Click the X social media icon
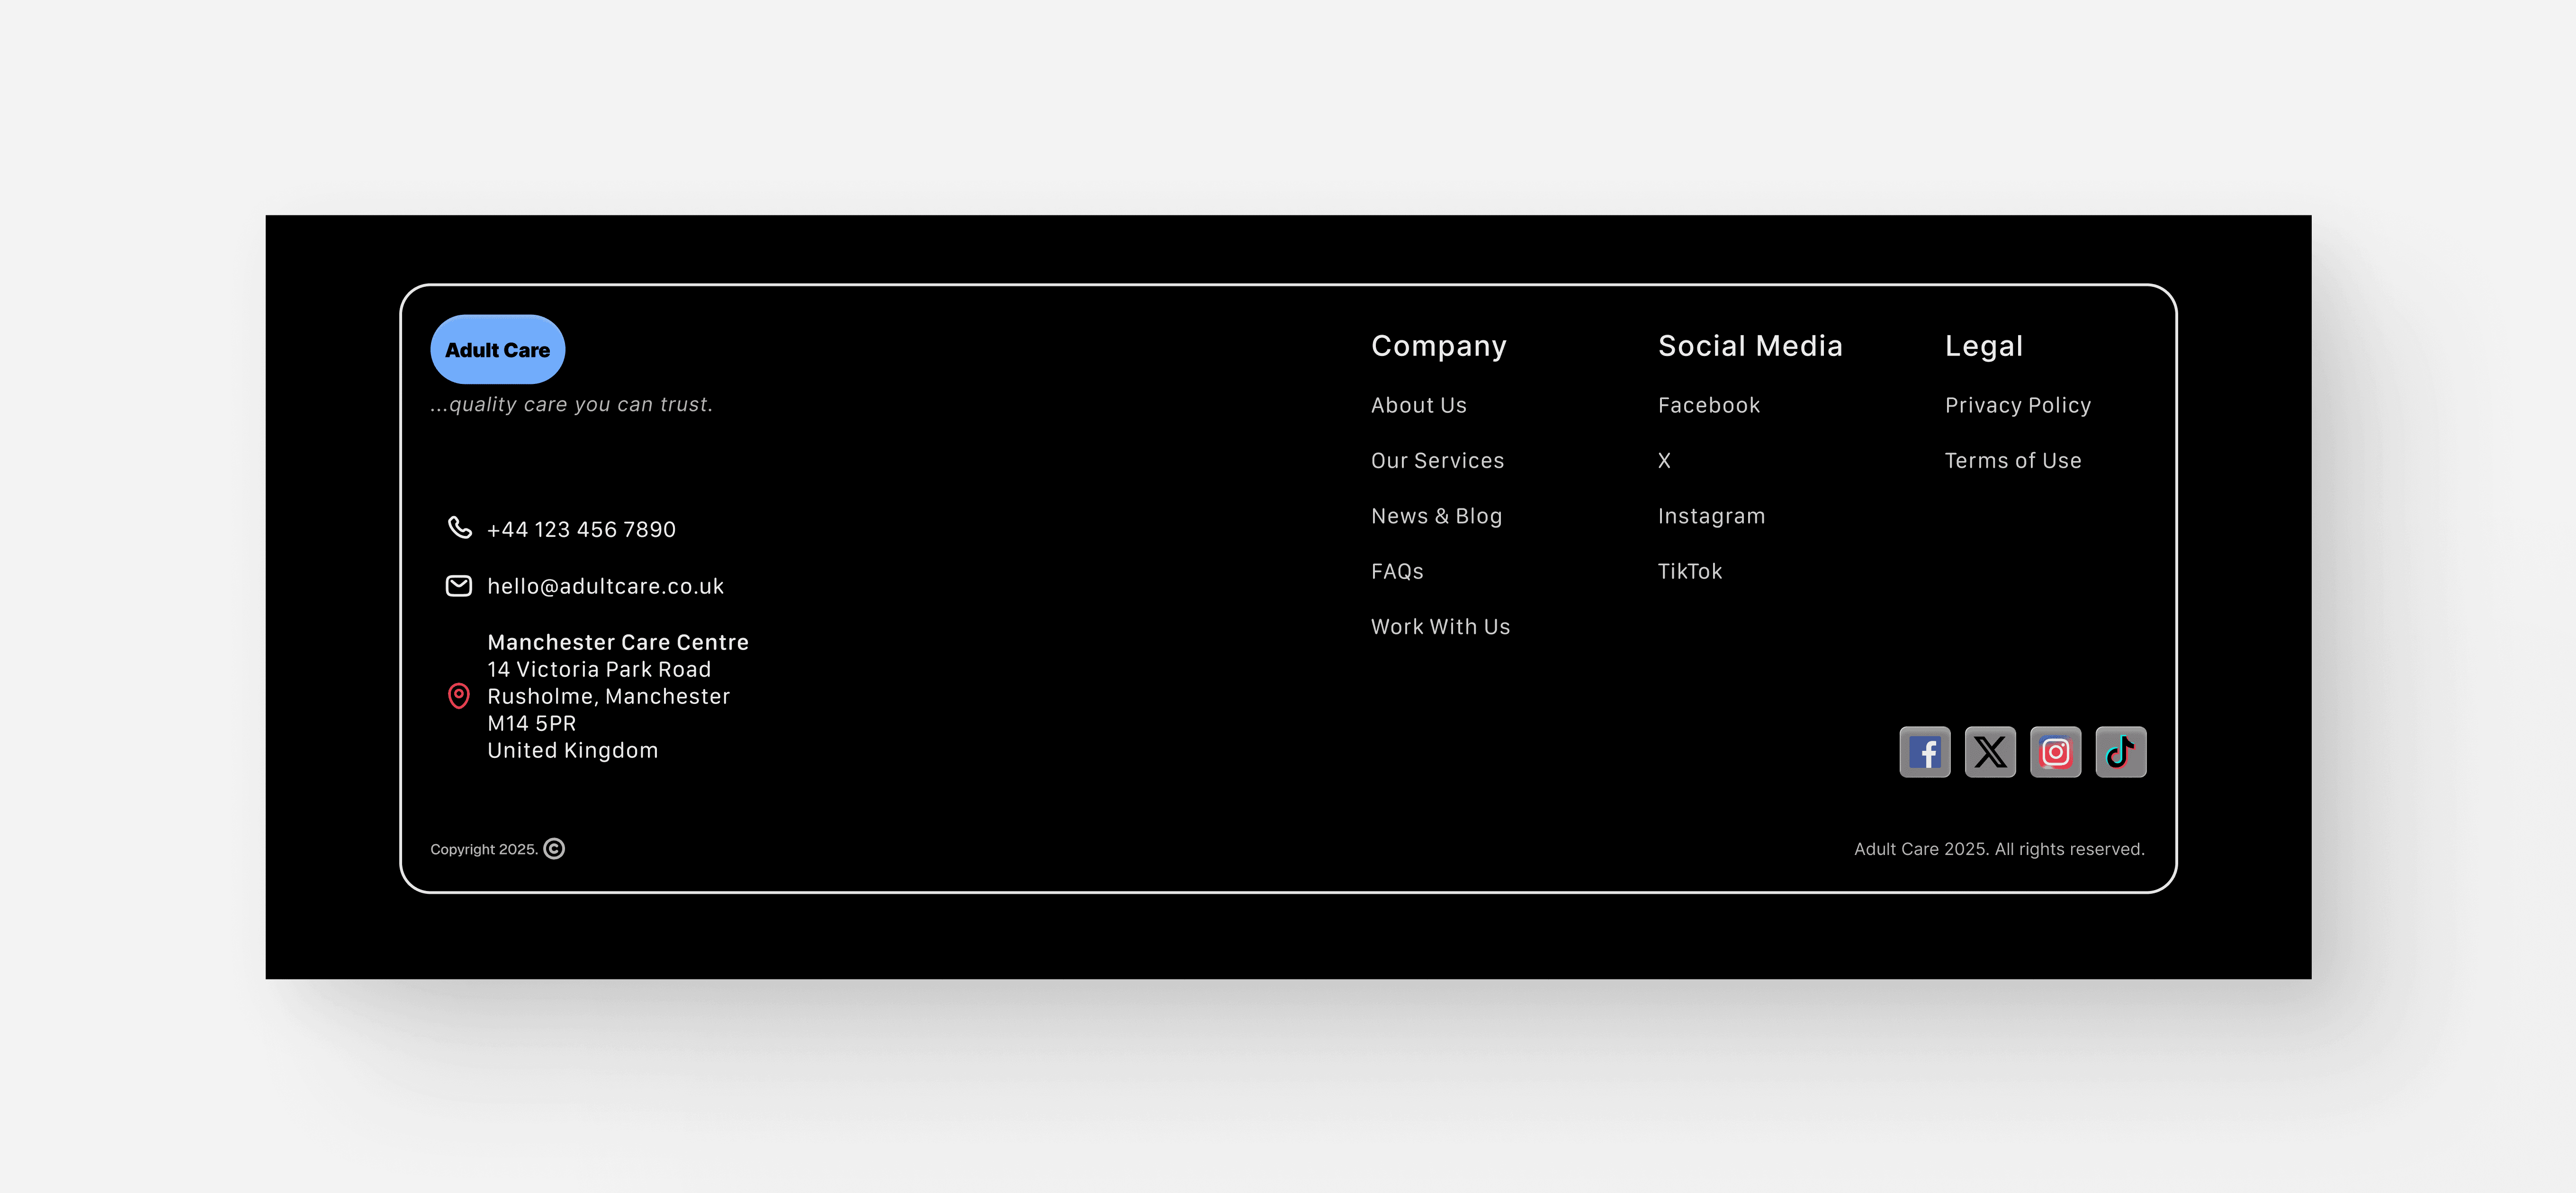 pos(1990,751)
